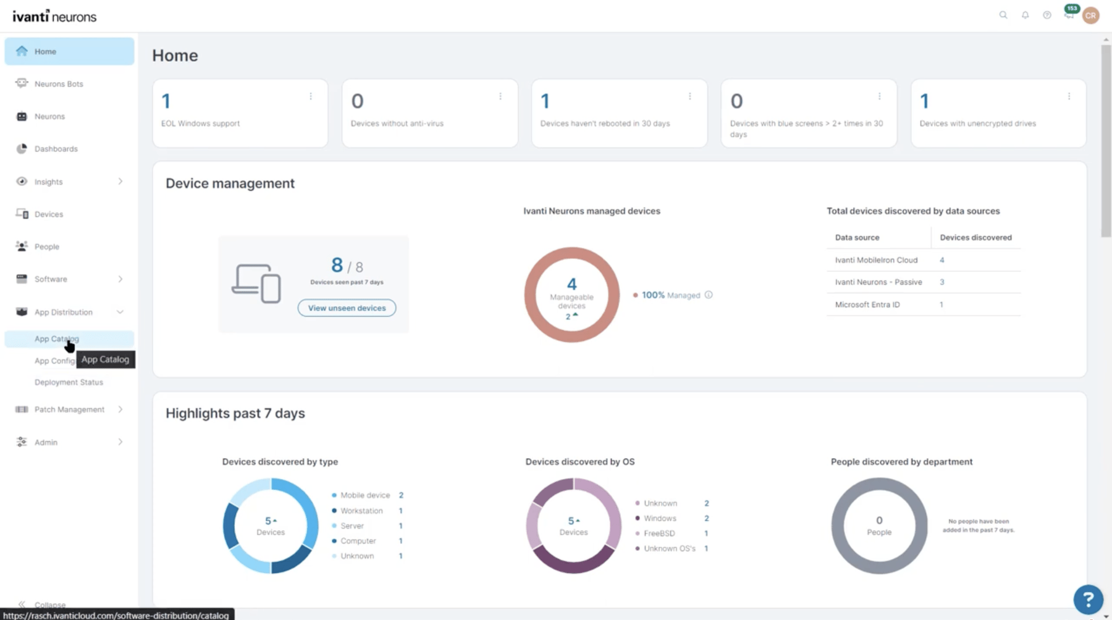Open Deployment Status under App Distribution
Image resolution: width=1112 pixels, height=620 pixels.
(x=69, y=382)
